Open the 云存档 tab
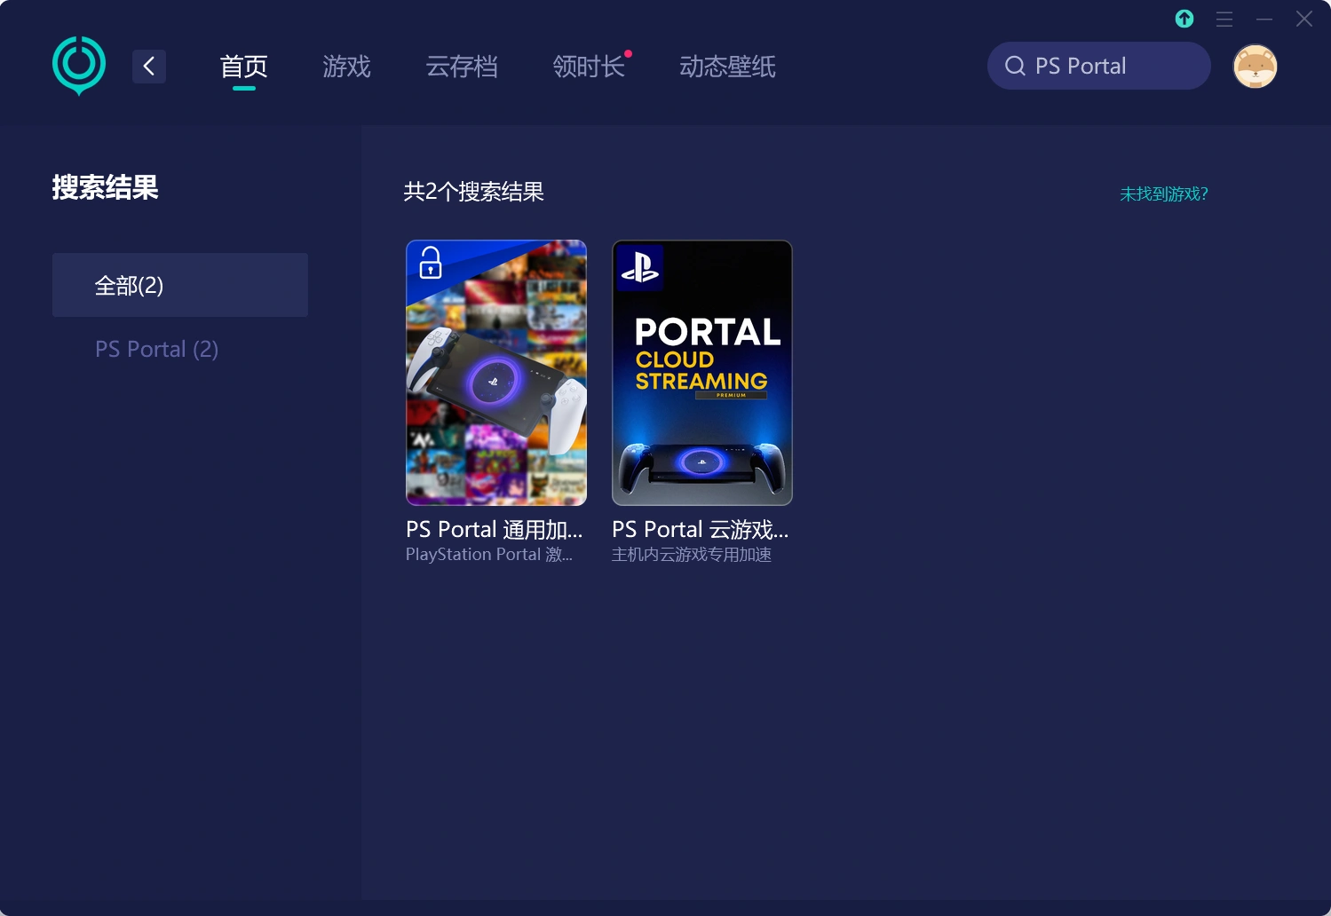This screenshot has width=1331, height=916. coord(462,67)
